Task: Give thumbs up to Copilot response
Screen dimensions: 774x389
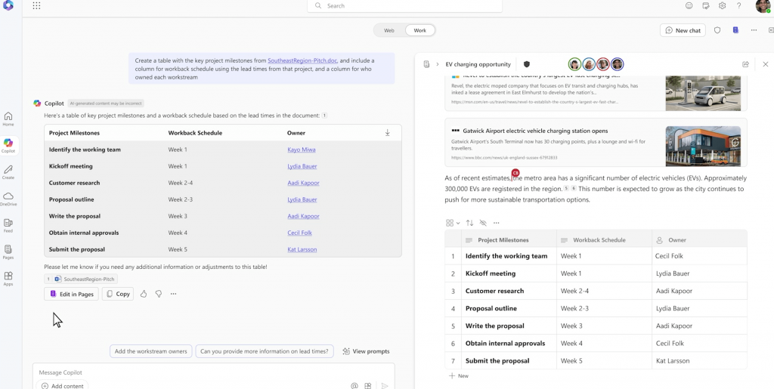Action: 144,294
